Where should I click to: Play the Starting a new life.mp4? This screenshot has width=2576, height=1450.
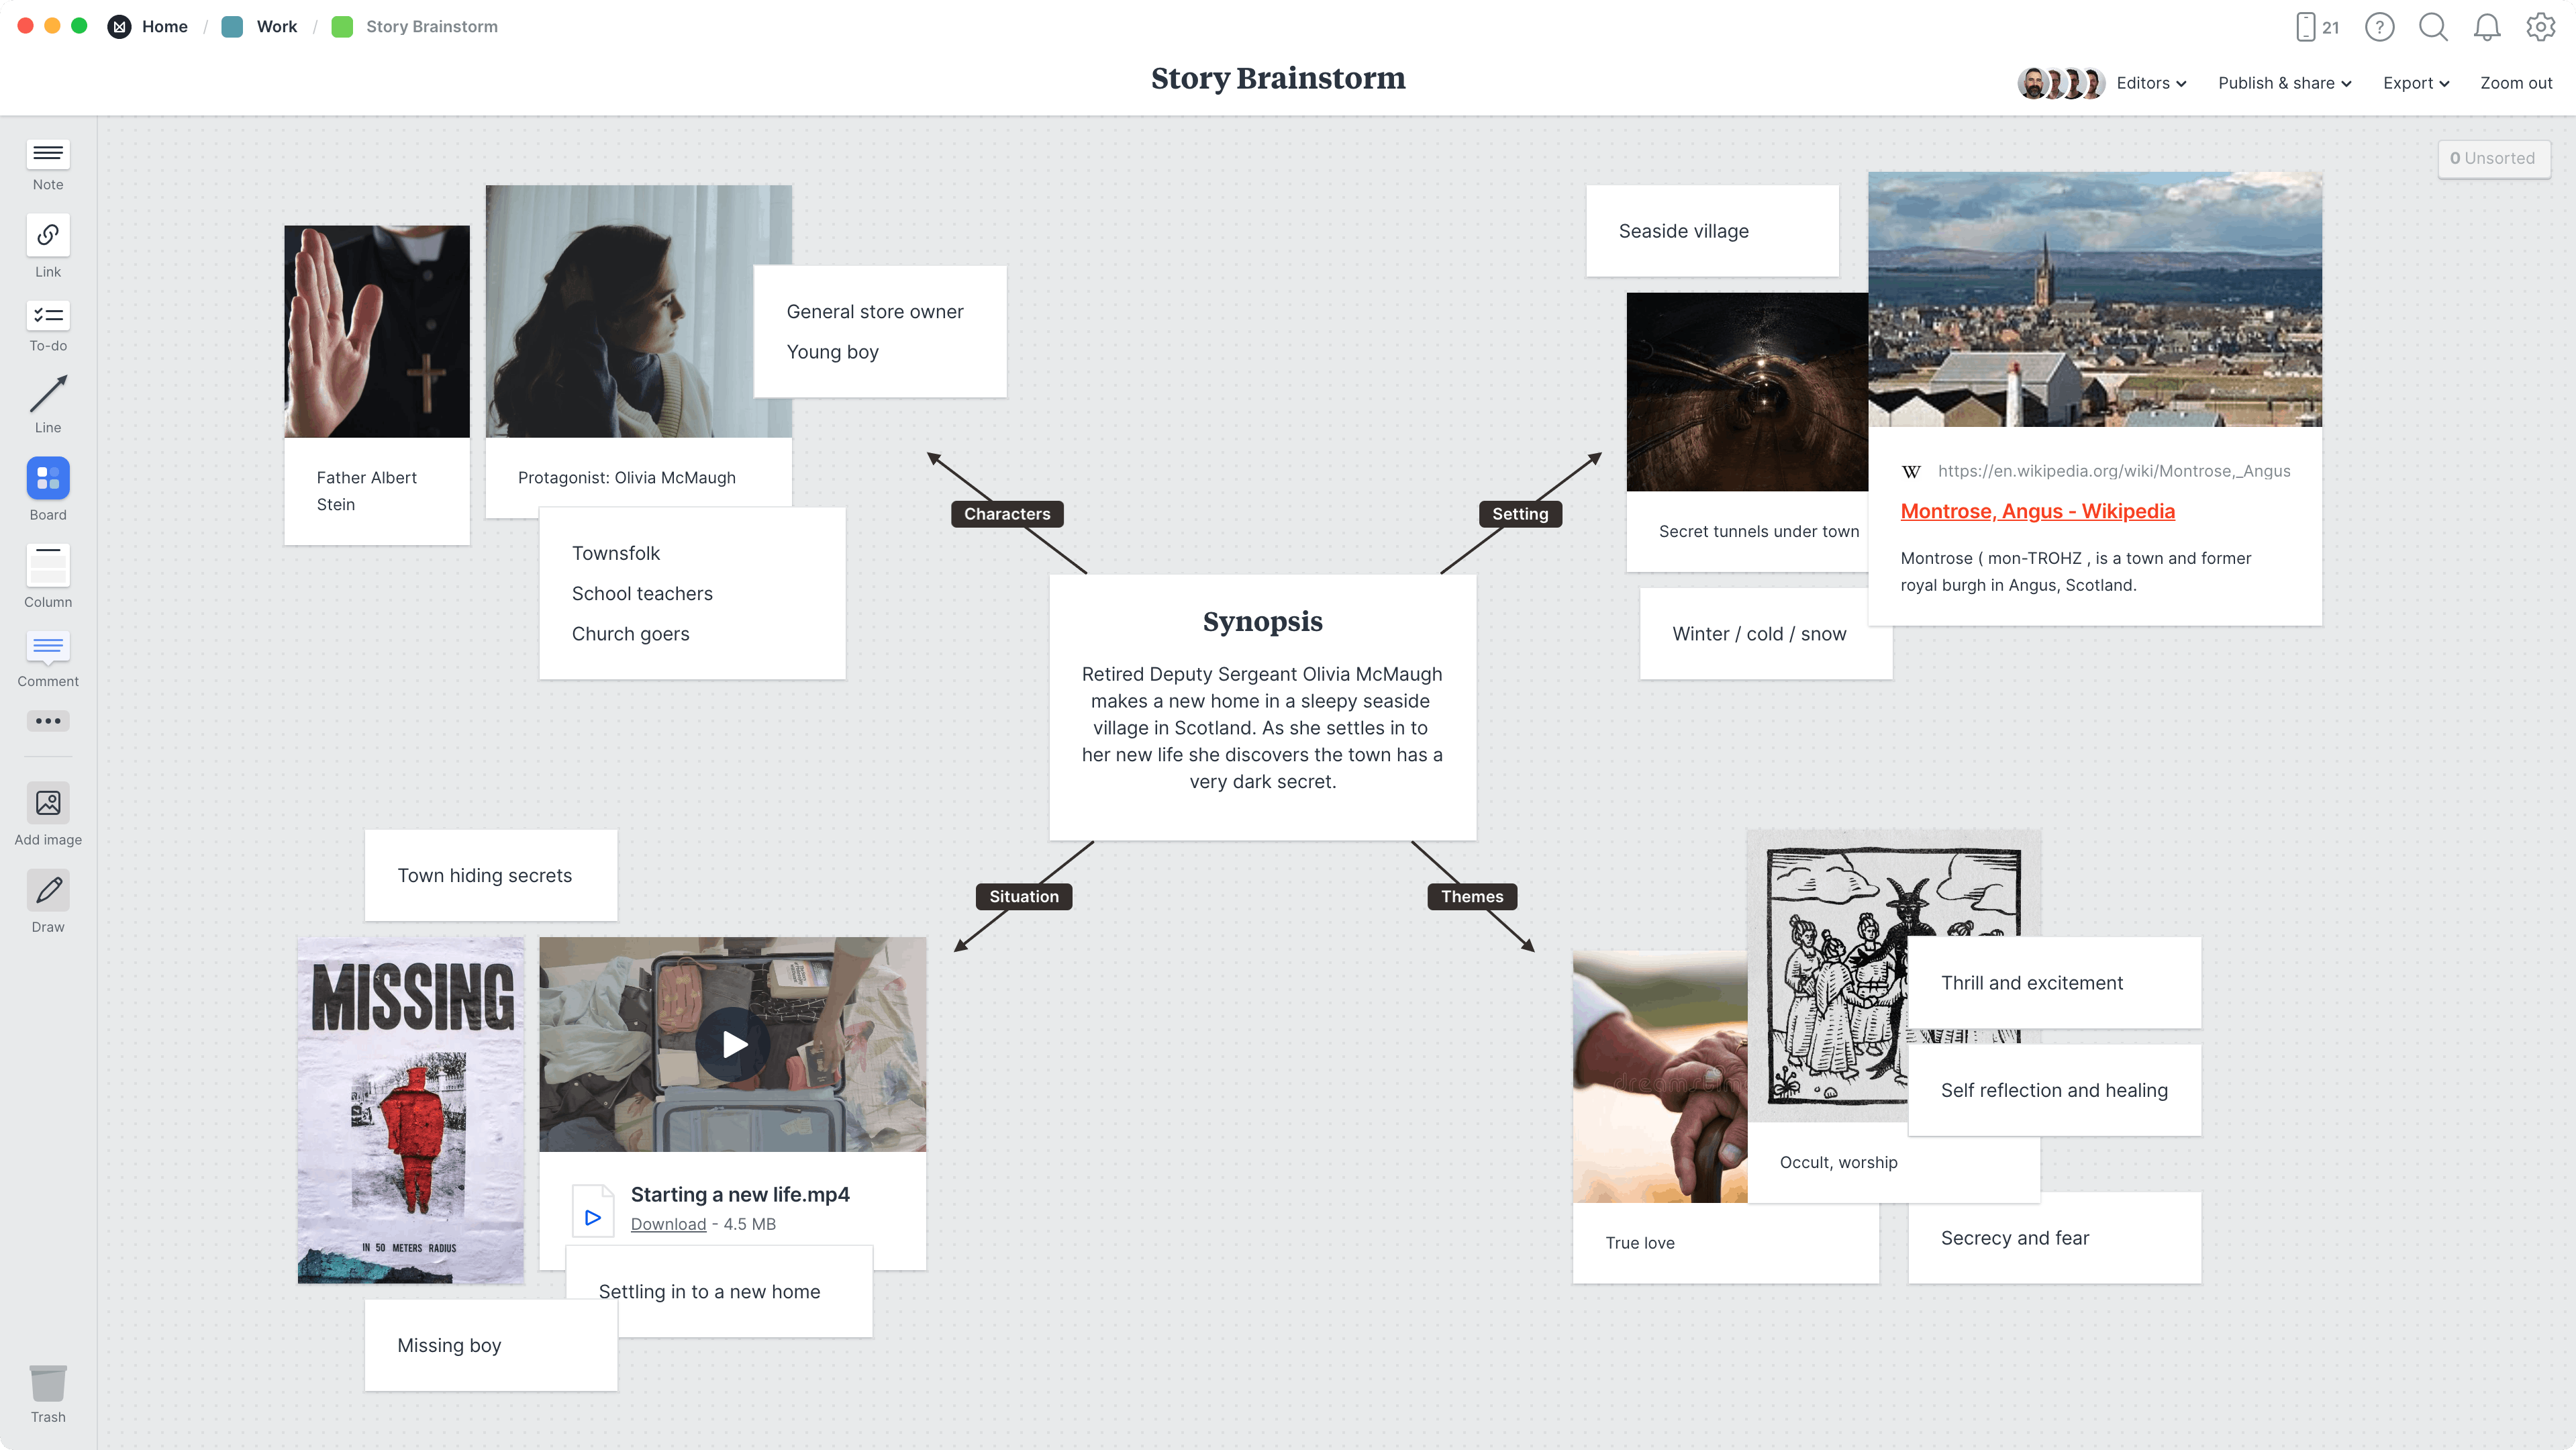pyautogui.click(x=732, y=1043)
